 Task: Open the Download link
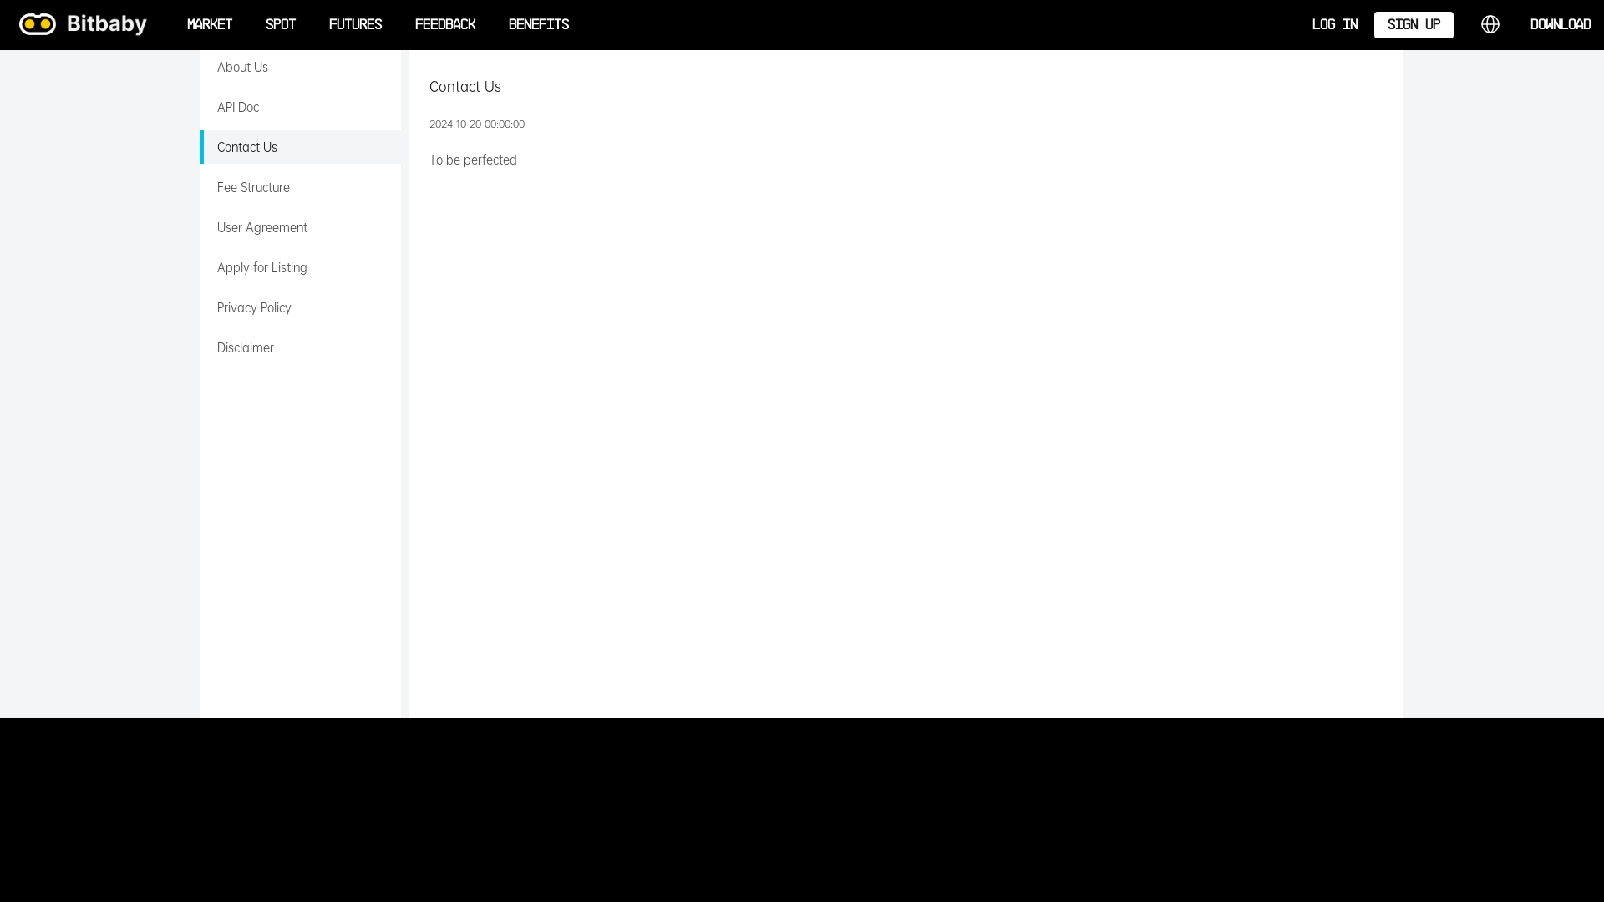pos(1561,24)
